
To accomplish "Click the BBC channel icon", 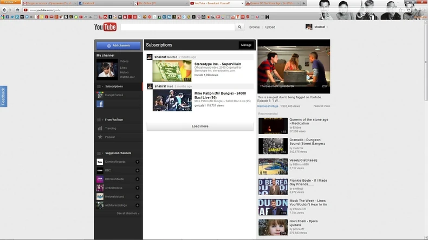I will coord(100,170).
